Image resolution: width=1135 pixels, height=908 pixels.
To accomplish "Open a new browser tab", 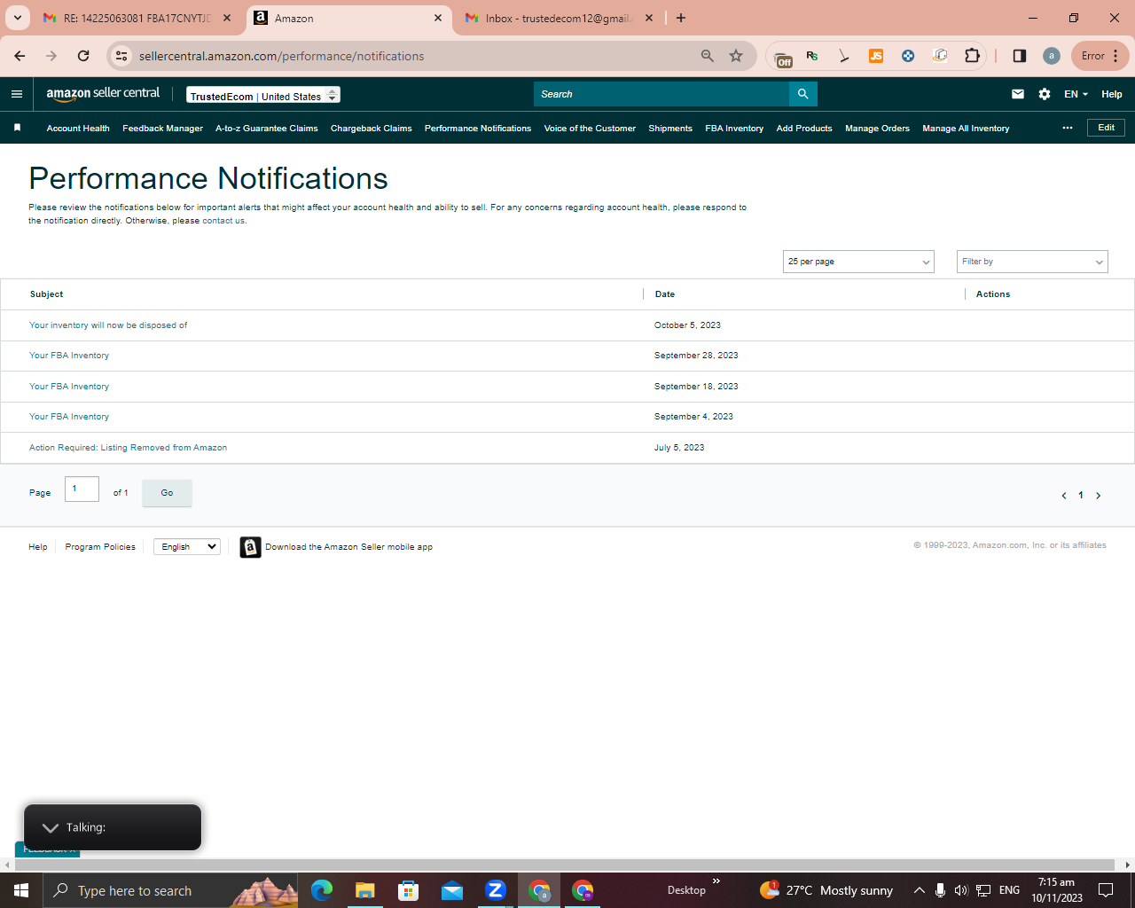I will [681, 18].
